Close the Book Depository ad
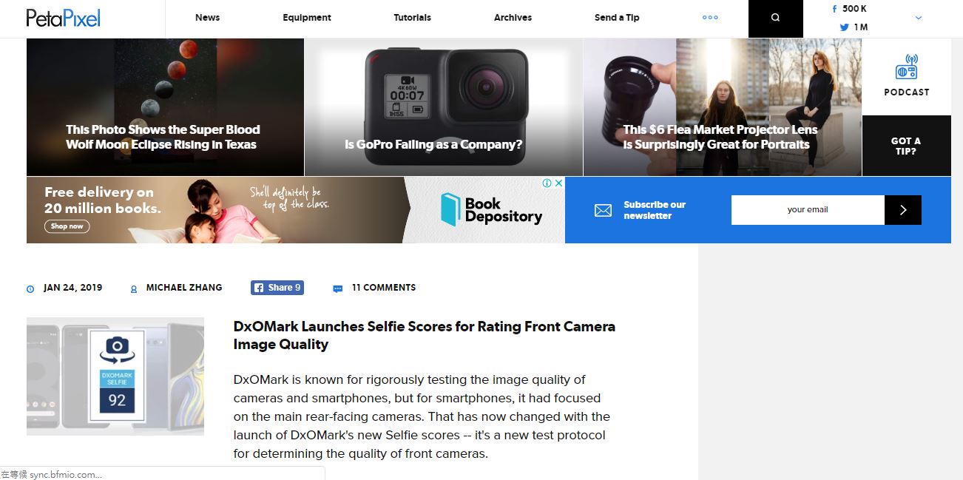963x480 pixels. tap(559, 183)
